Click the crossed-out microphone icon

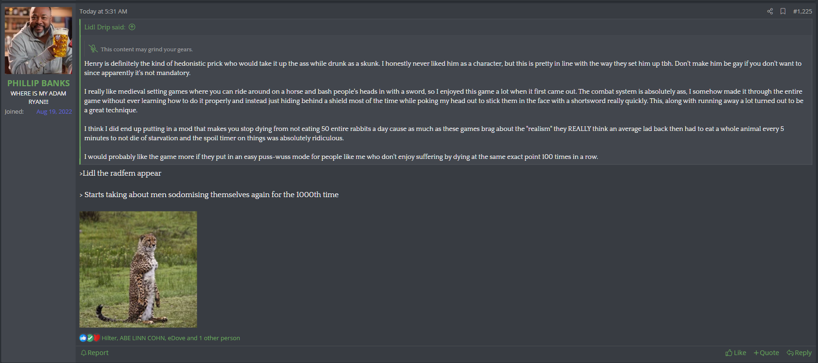[x=93, y=48]
